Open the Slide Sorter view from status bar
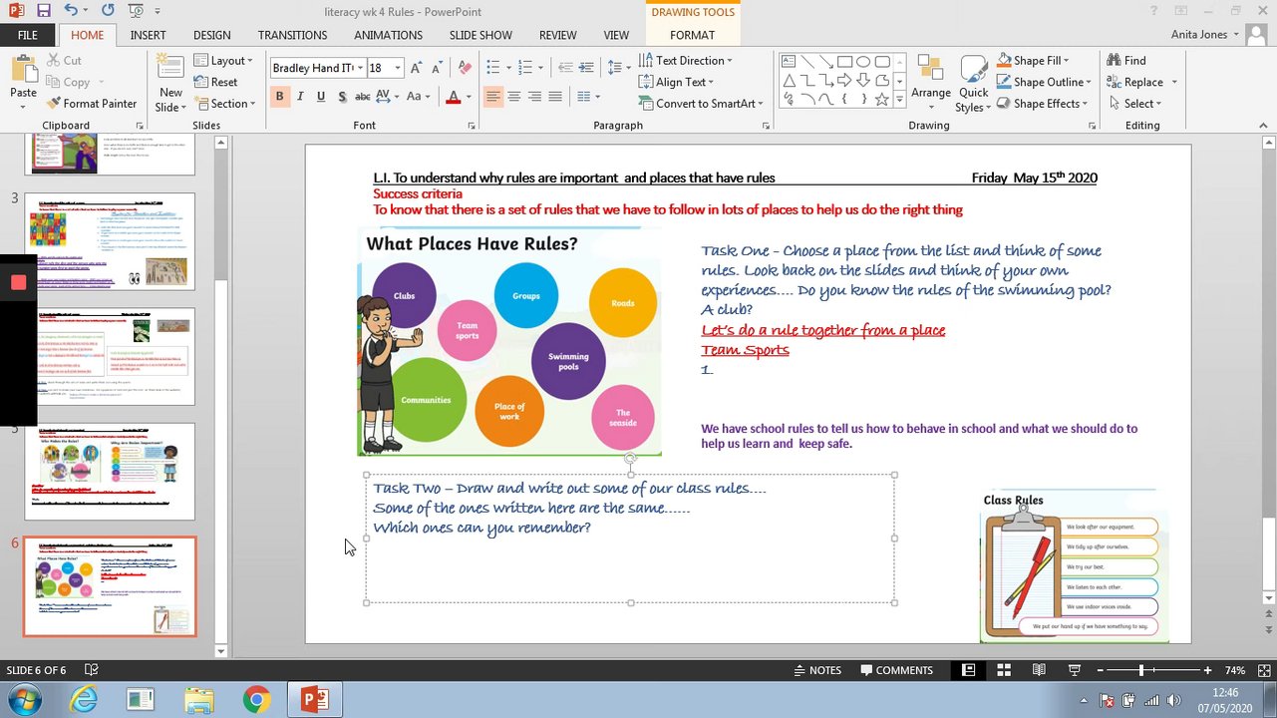Image resolution: width=1277 pixels, height=718 pixels. [1004, 670]
